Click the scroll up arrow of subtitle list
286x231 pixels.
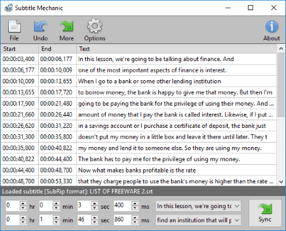coord(281,49)
